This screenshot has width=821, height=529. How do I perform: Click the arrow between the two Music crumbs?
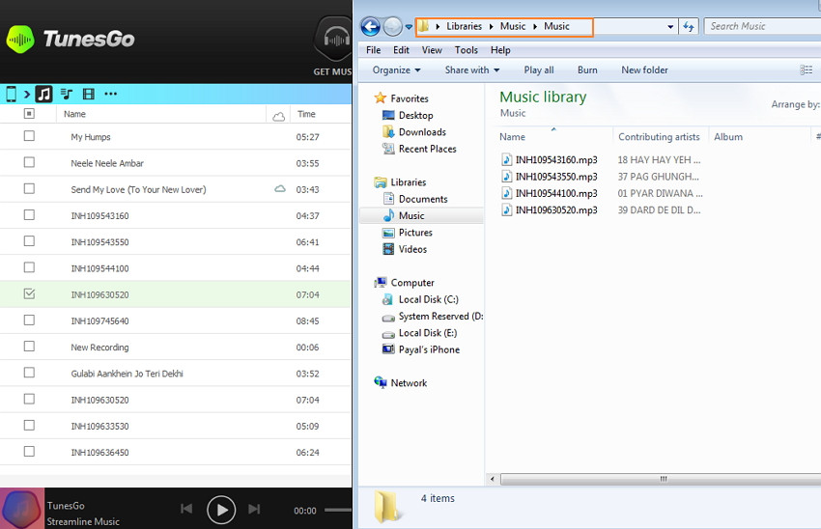point(534,27)
